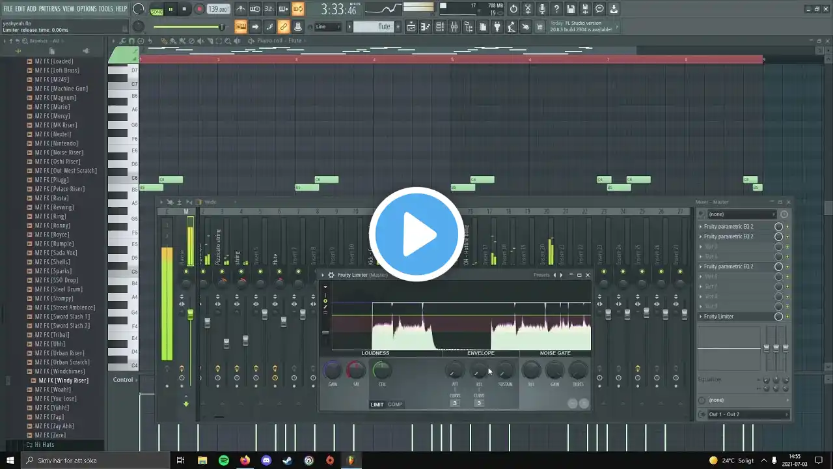Expand the Hi Hats folder in browser
The height and width of the screenshot is (469, 833).
[40, 445]
